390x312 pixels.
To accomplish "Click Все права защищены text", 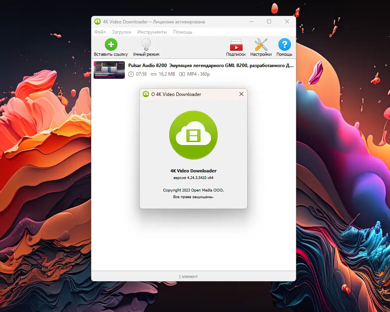I will coord(193,197).
